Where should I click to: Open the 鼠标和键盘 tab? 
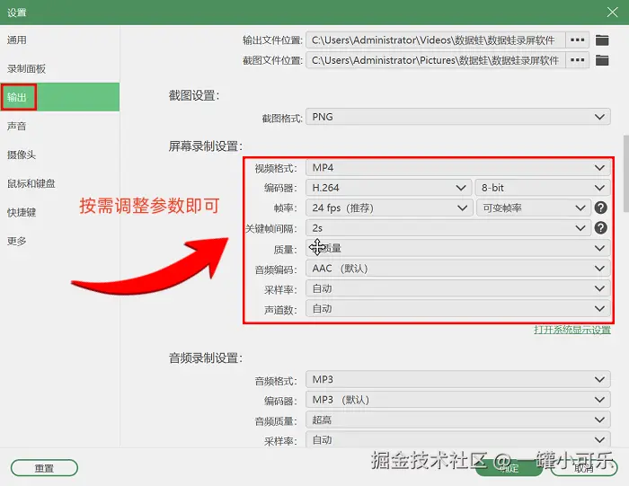click(59, 183)
